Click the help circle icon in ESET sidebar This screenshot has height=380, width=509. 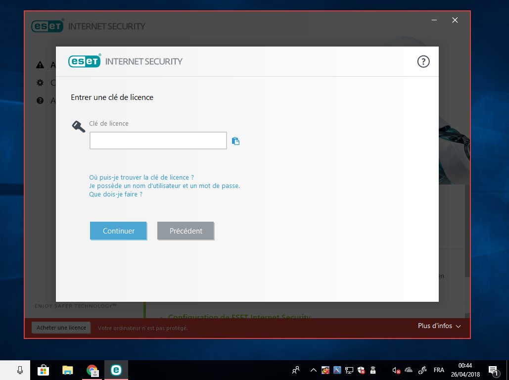[40, 100]
